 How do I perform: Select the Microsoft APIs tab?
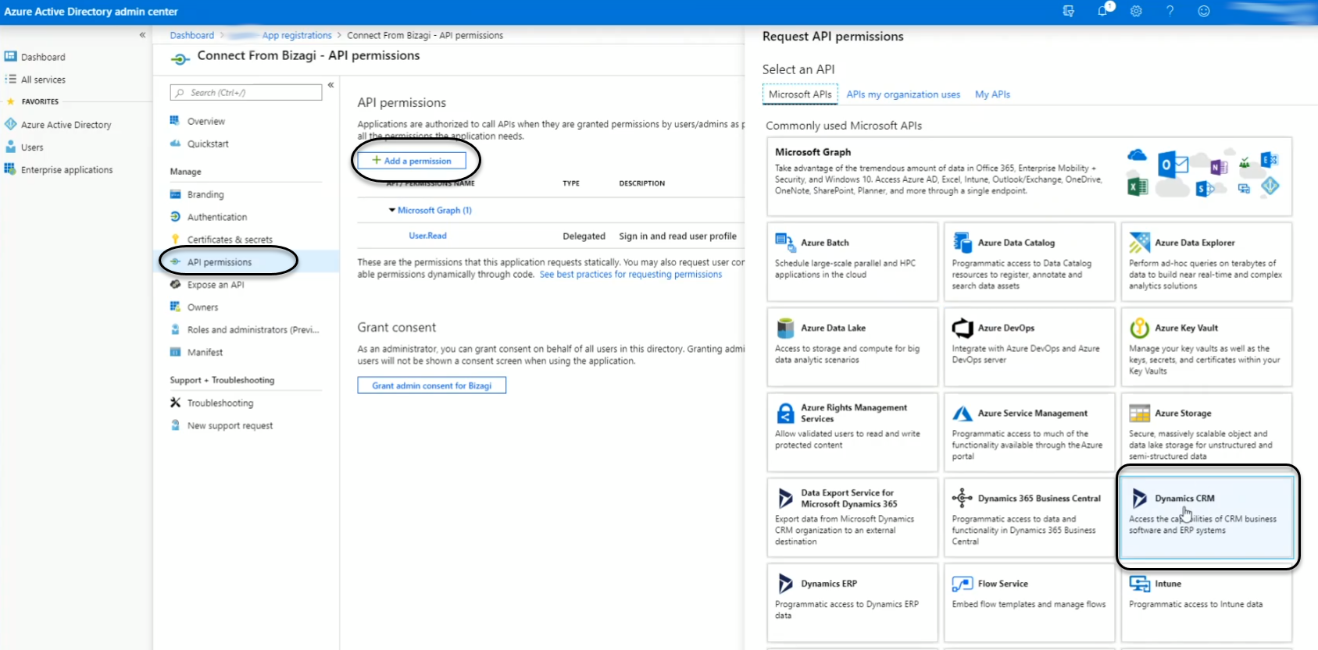pyautogui.click(x=800, y=94)
